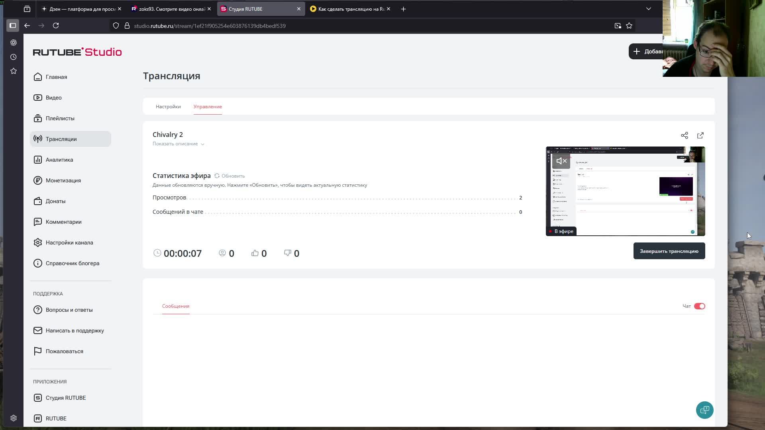This screenshot has height=430, width=765.
Task: Open the tab list dropdown arrow
Action: [x=648, y=9]
